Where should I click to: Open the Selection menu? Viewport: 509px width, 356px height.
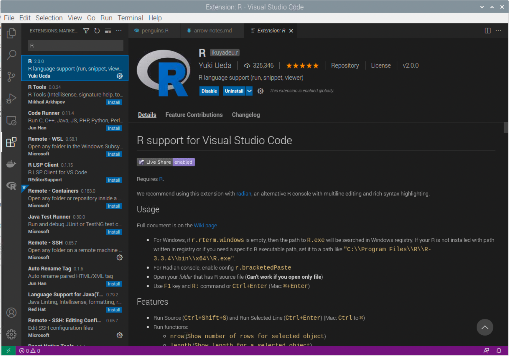[x=49, y=18]
